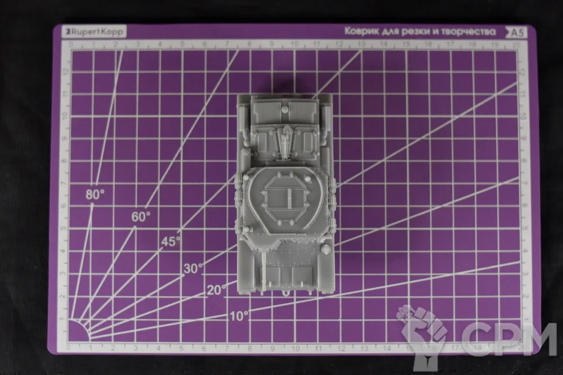Screen dimensions: 563x375
Task: Click the machine gun mount behind the turret
Action: 287,142
